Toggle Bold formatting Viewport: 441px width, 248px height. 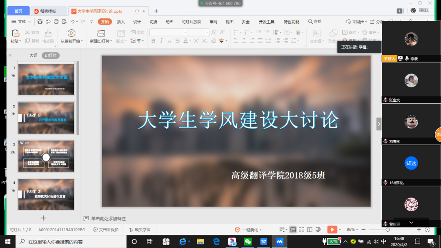click(153, 40)
